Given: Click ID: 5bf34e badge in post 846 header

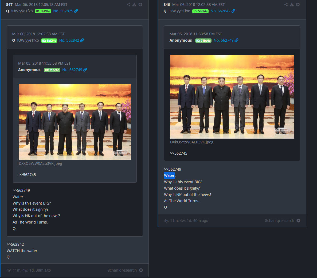Looking at the screenshot, I should (x=200, y=11).
